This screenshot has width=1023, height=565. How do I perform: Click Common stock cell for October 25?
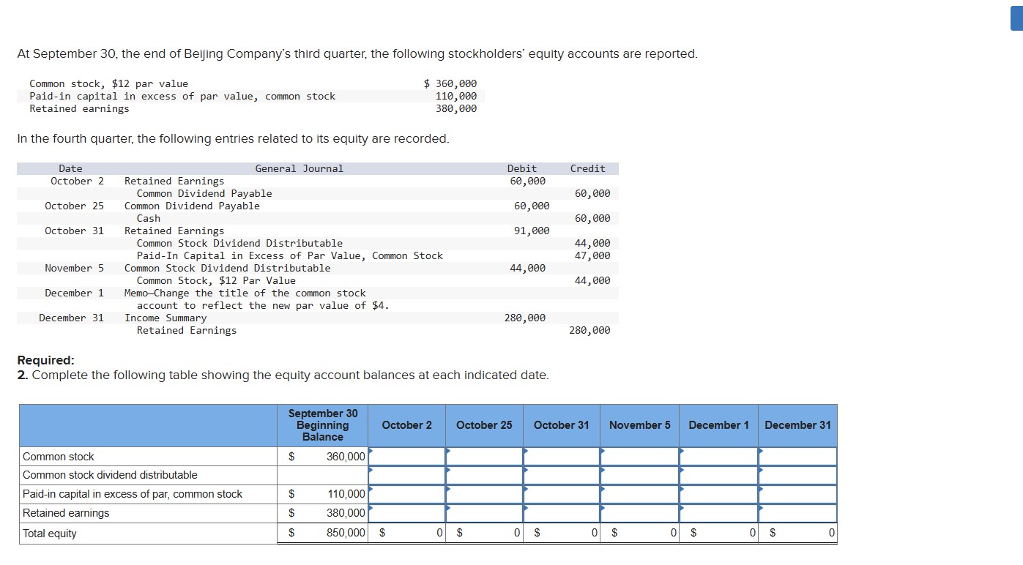click(484, 457)
